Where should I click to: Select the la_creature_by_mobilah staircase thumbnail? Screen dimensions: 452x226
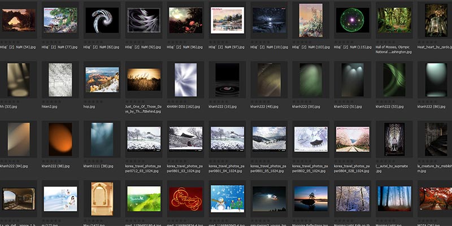pos(436,140)
